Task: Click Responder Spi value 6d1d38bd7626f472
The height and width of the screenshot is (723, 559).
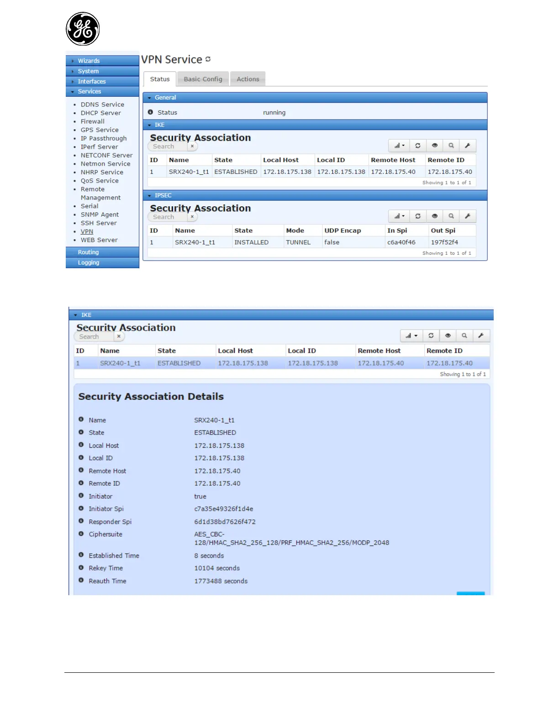Action: pos(225,521)
